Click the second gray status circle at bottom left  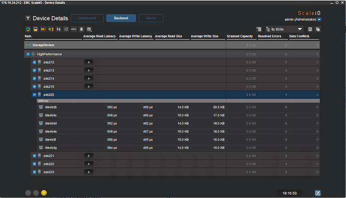tap(36, 193)
